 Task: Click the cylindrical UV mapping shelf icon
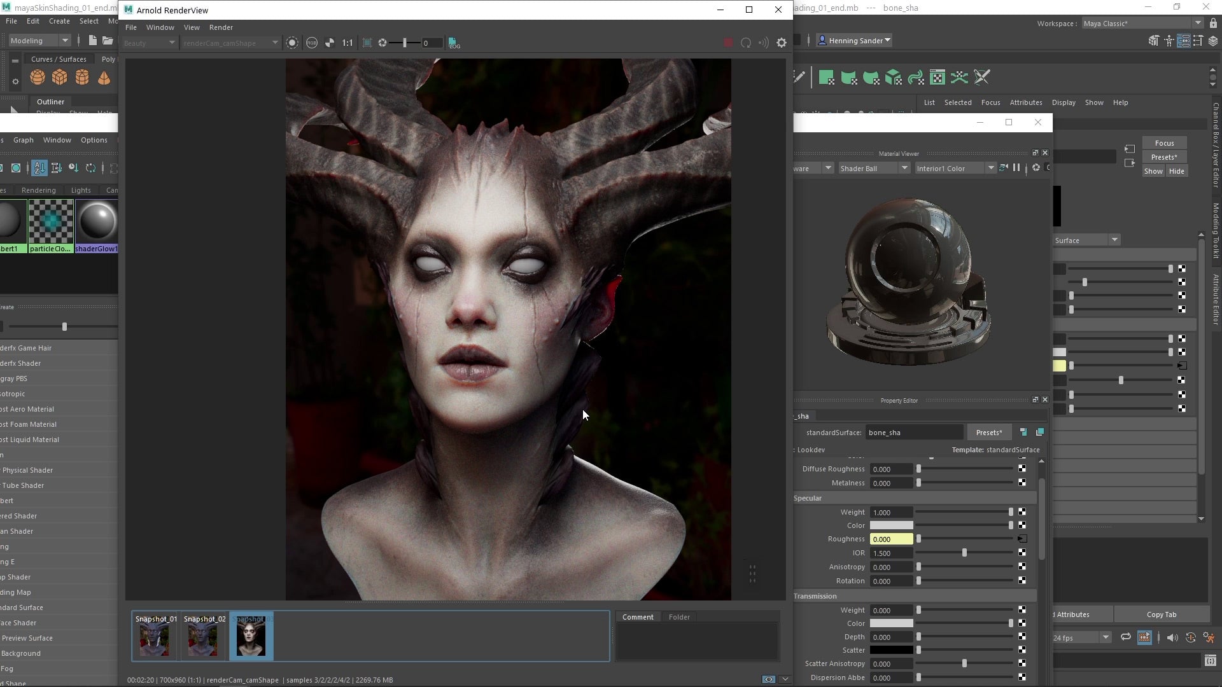click(848, 78)
